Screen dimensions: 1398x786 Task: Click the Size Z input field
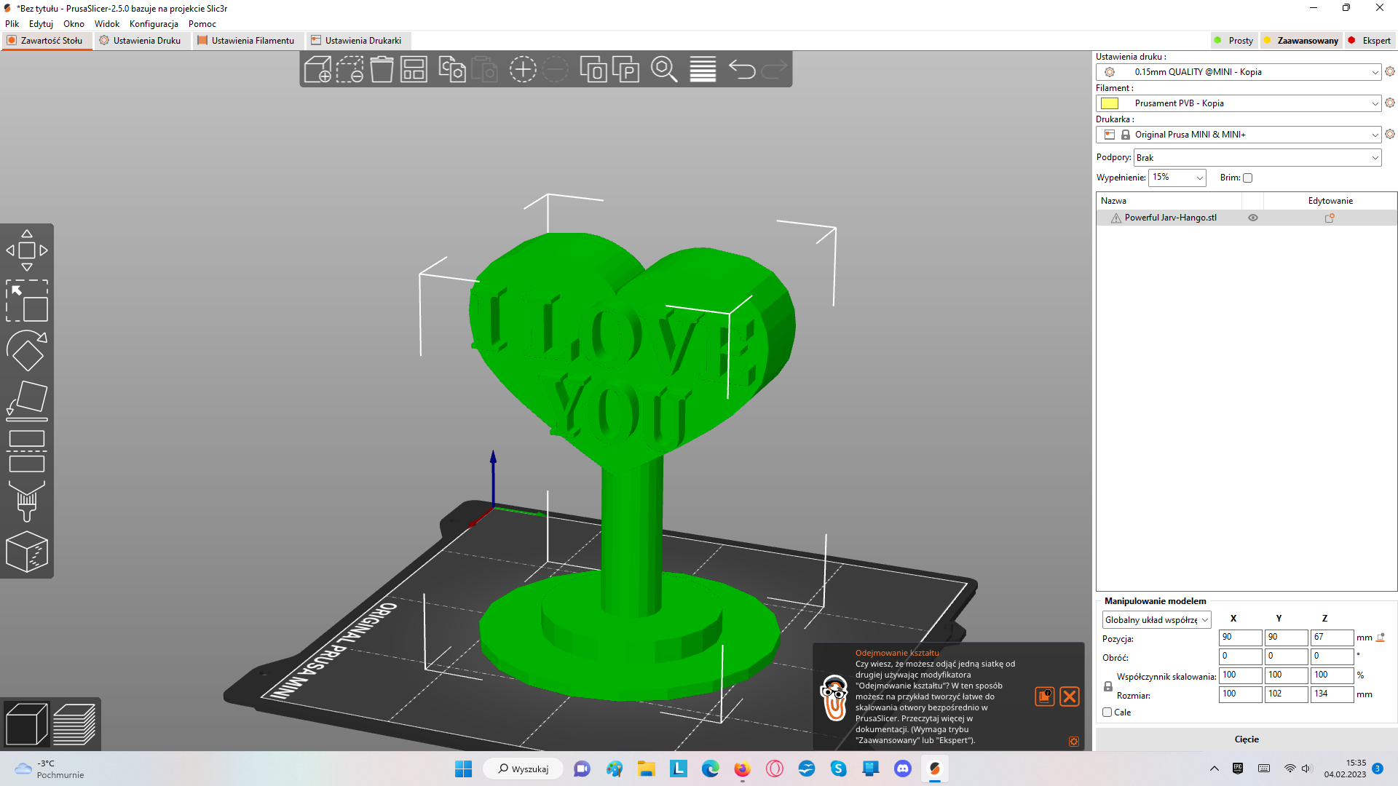pos(1332,694)
